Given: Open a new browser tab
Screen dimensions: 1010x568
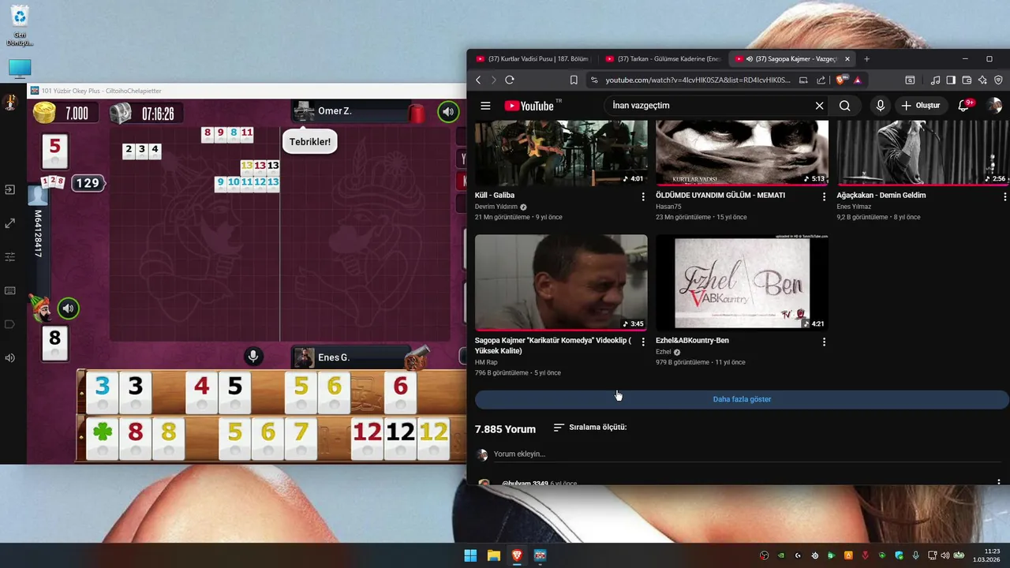Looking at the screenshot, I should [x=866, y=59].
